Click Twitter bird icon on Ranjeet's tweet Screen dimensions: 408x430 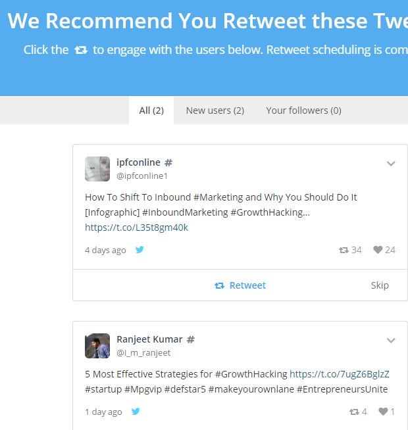[x=136, y=412]
